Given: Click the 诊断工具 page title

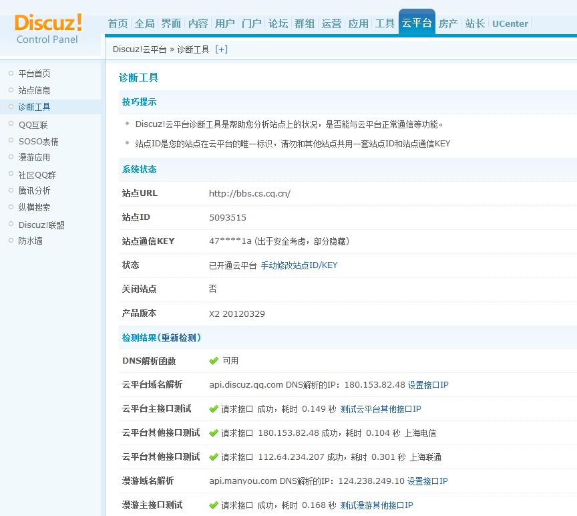Looking at the screenshot, I should (138, 78).
